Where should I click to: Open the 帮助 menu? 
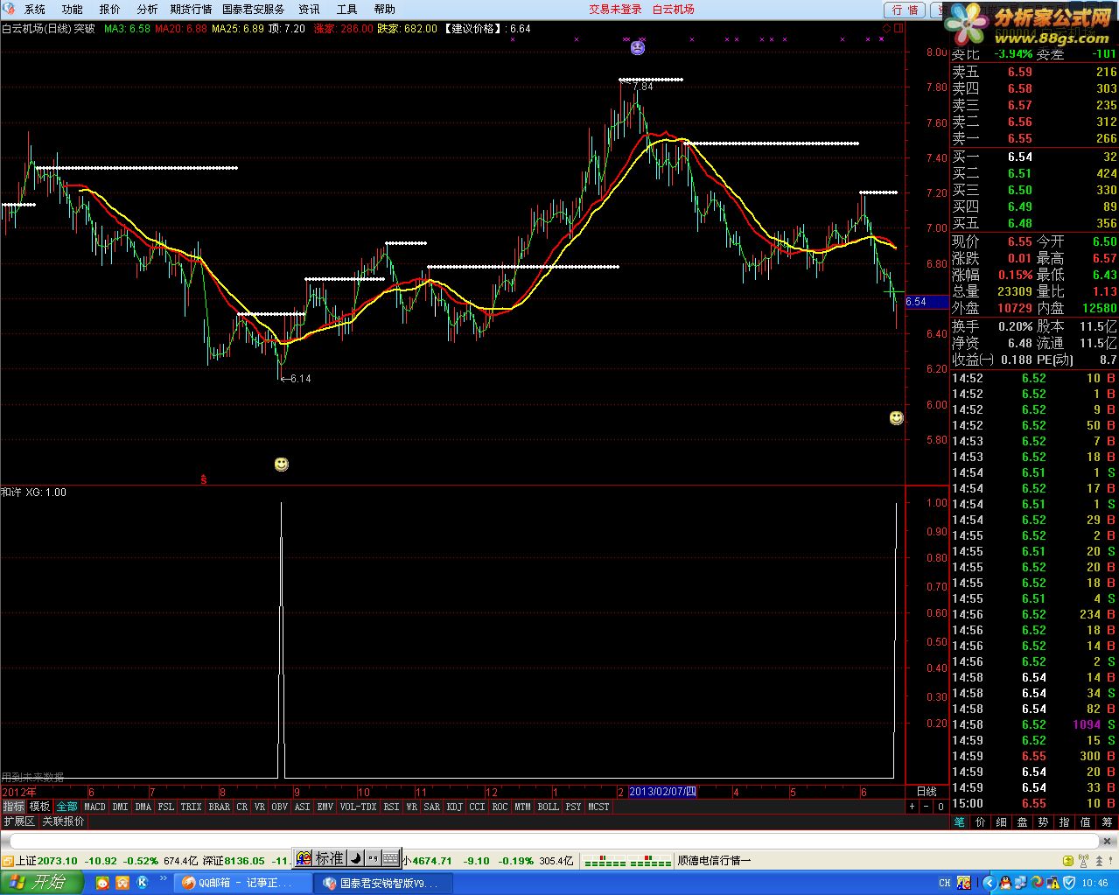[385, 10]
